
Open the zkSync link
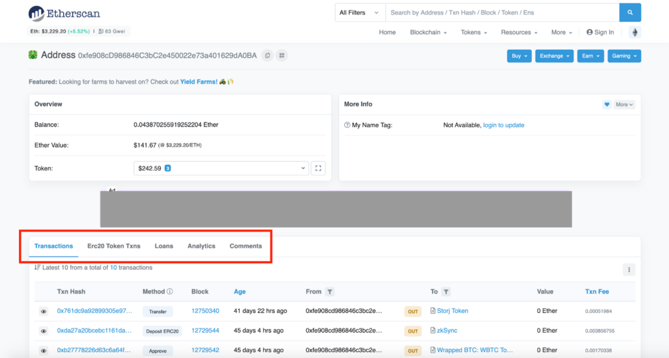pyautogui.click(x=447, y=331)
